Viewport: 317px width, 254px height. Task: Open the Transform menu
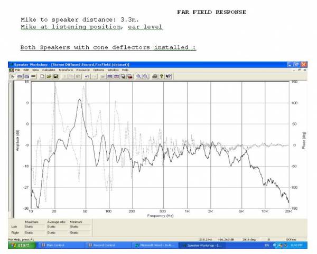tap(66, 70)
